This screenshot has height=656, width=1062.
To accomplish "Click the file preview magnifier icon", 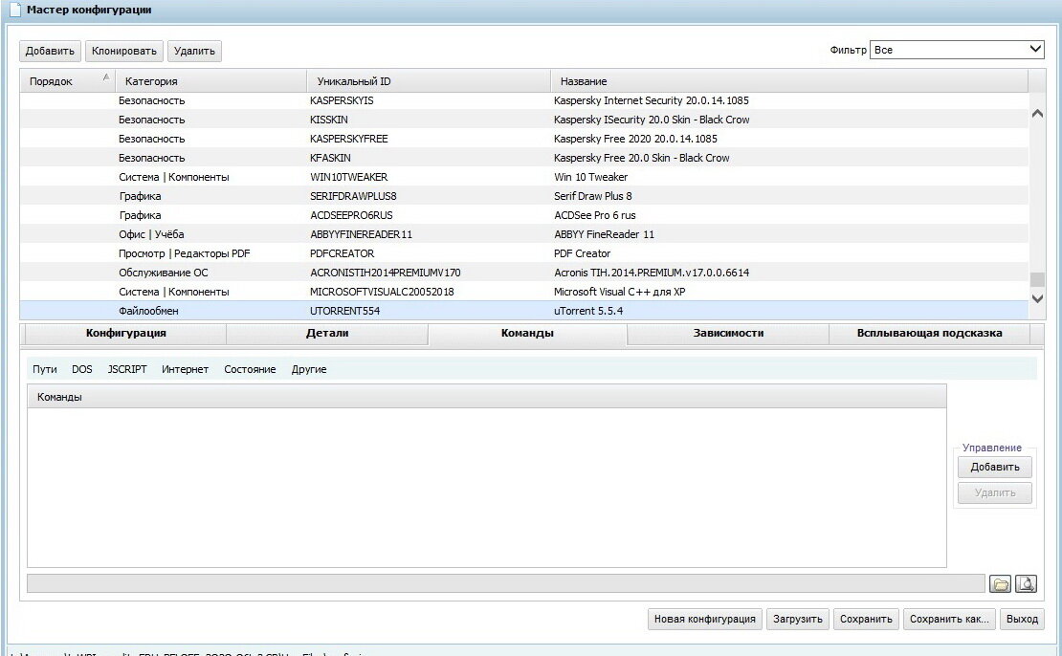I will pyautogui.click(x=1026, y=583).
